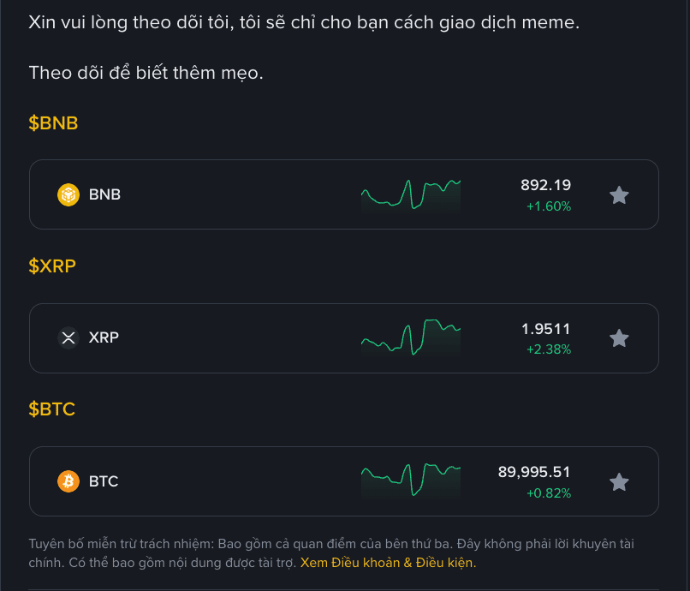Click the BNB coin name label
690x591 pixels.
(104, 194)
